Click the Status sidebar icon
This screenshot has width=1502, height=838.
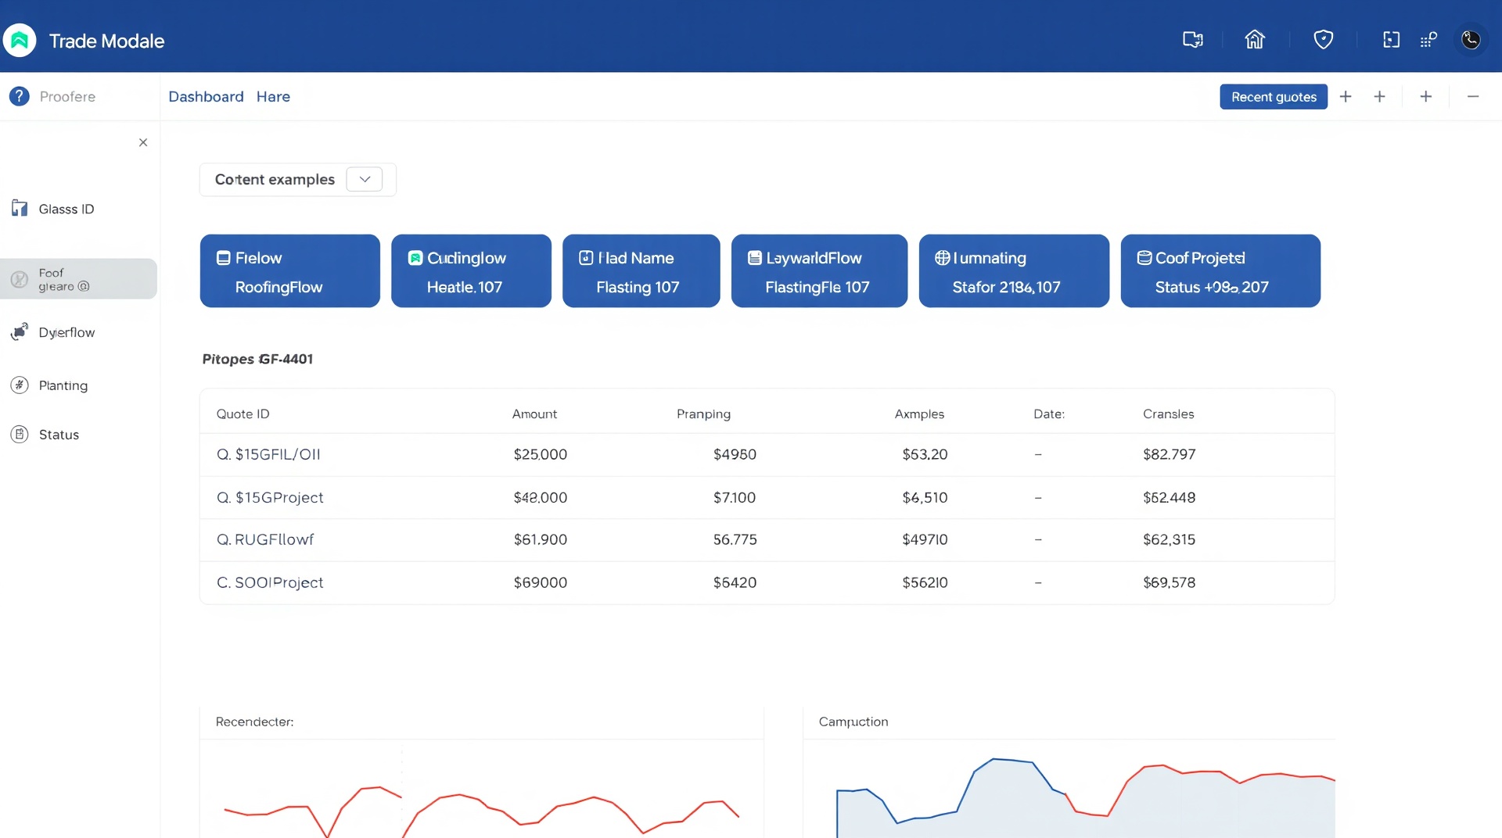pyautogui.click(x=20, y=434)
